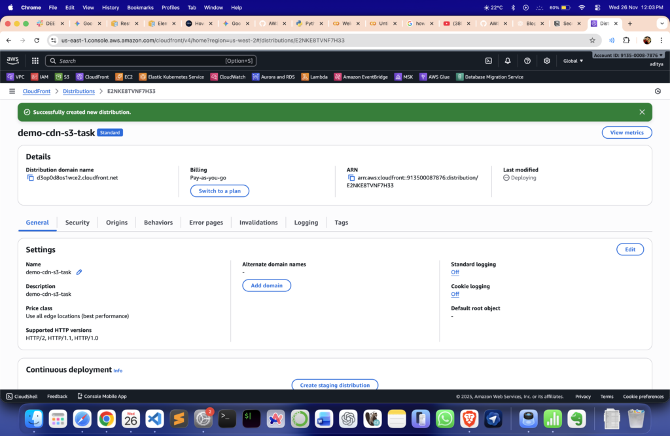
Task: Switch to the Origins tab
Action: pos(116,223)
